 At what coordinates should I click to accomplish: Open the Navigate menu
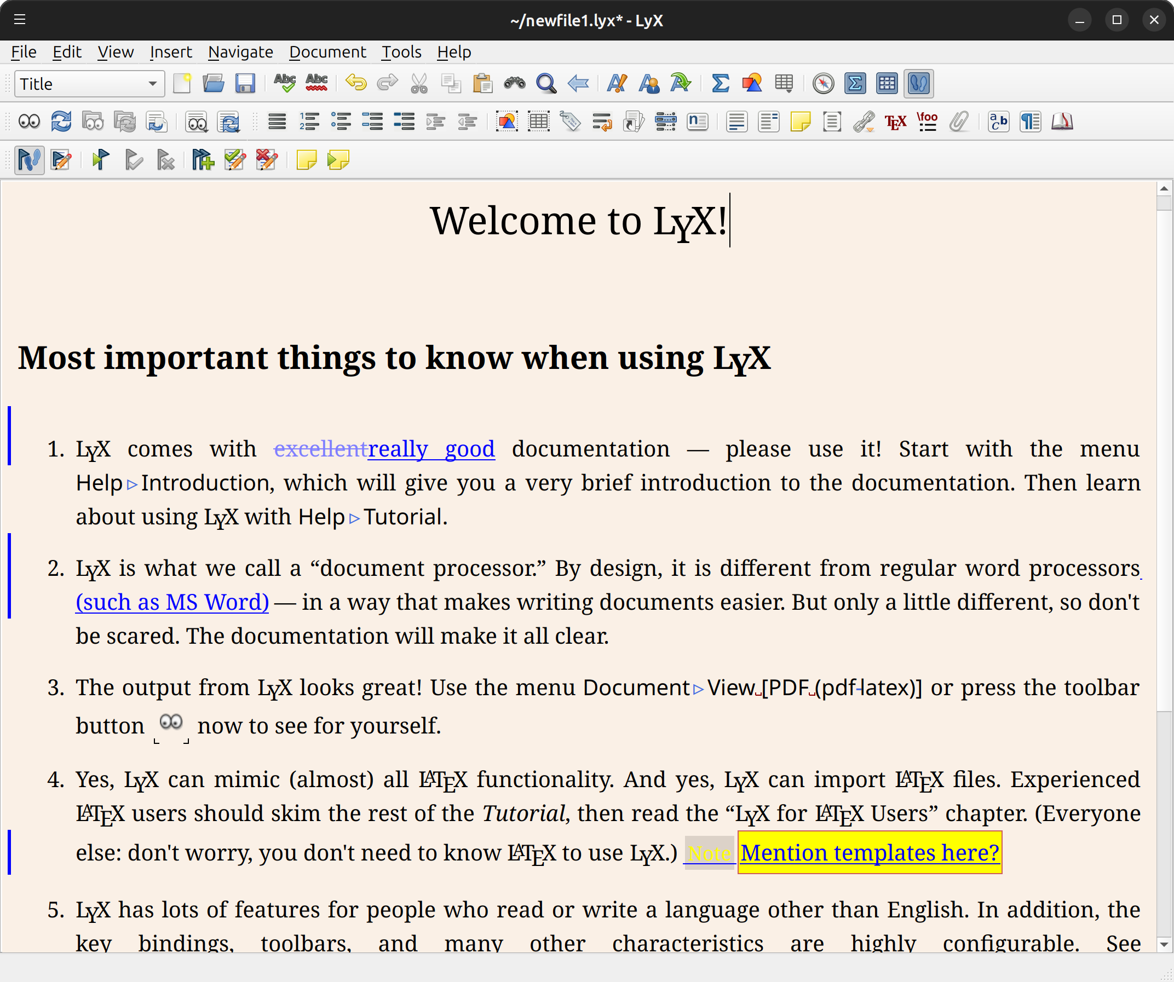[240, 52]
